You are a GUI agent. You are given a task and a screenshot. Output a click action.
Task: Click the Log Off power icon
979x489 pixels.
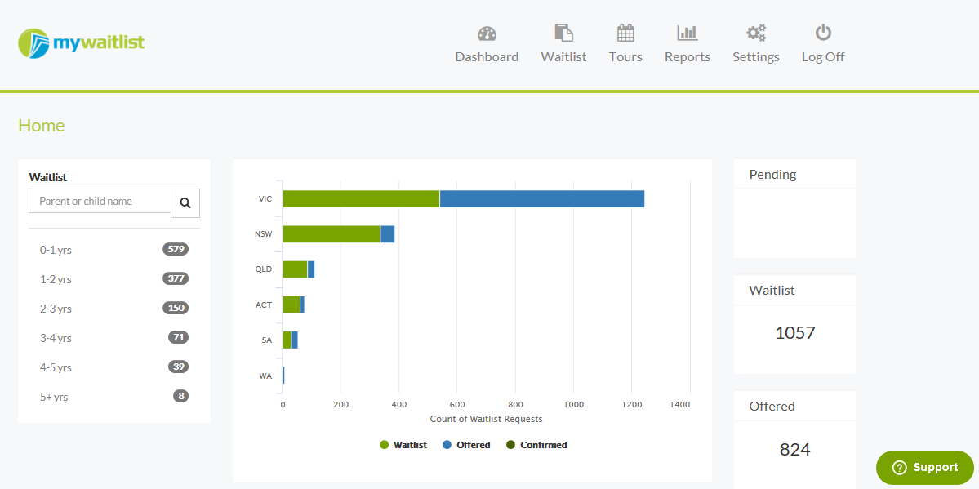coord(823,33)
